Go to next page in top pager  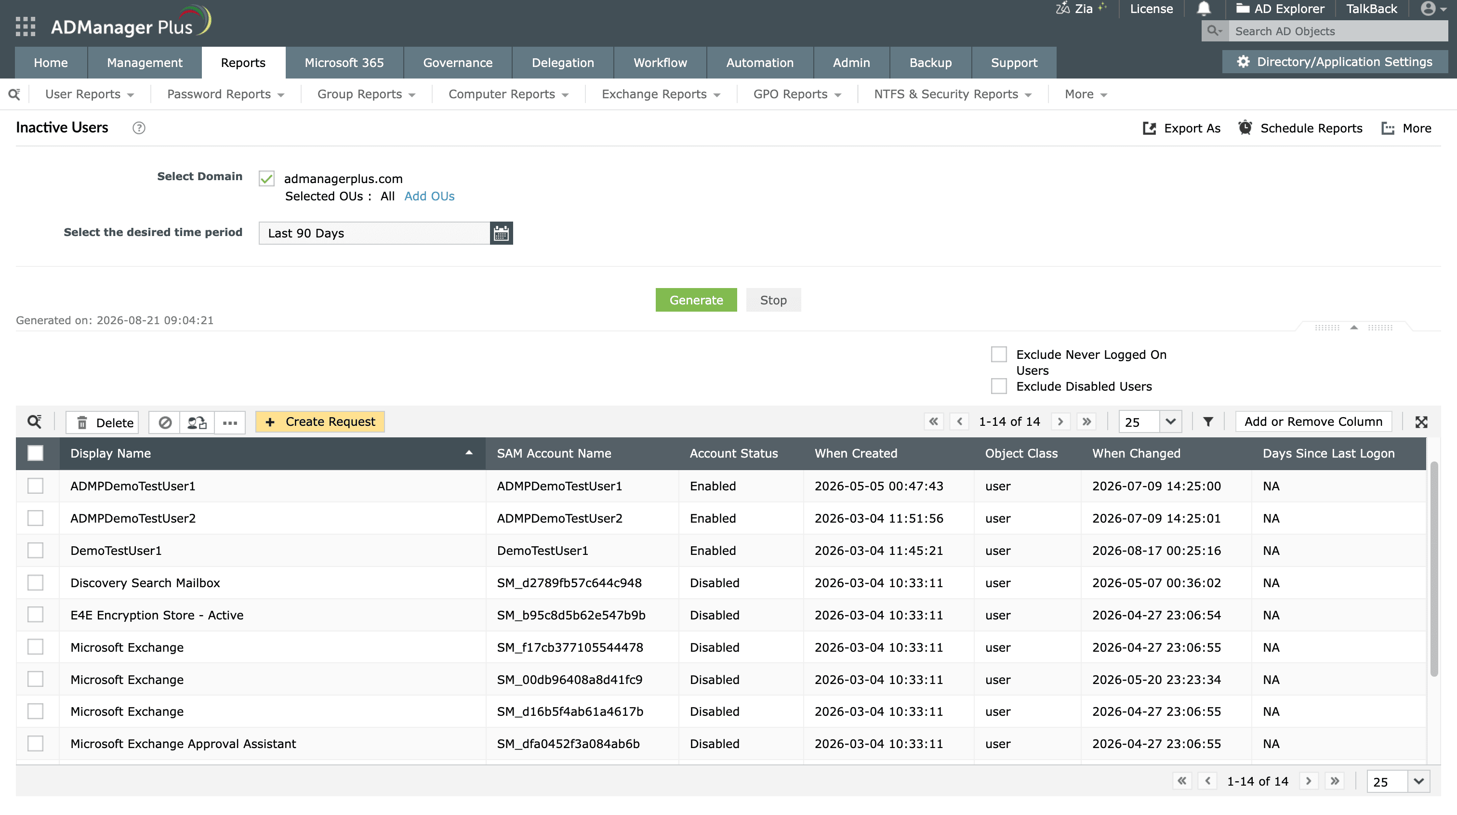coord(1060,422)
